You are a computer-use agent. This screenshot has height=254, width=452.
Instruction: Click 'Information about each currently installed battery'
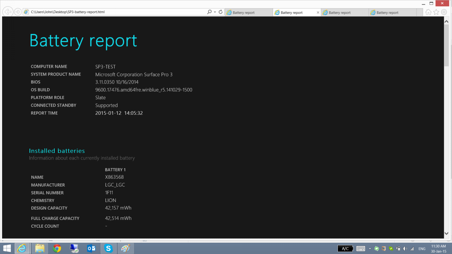click(82, 158)
